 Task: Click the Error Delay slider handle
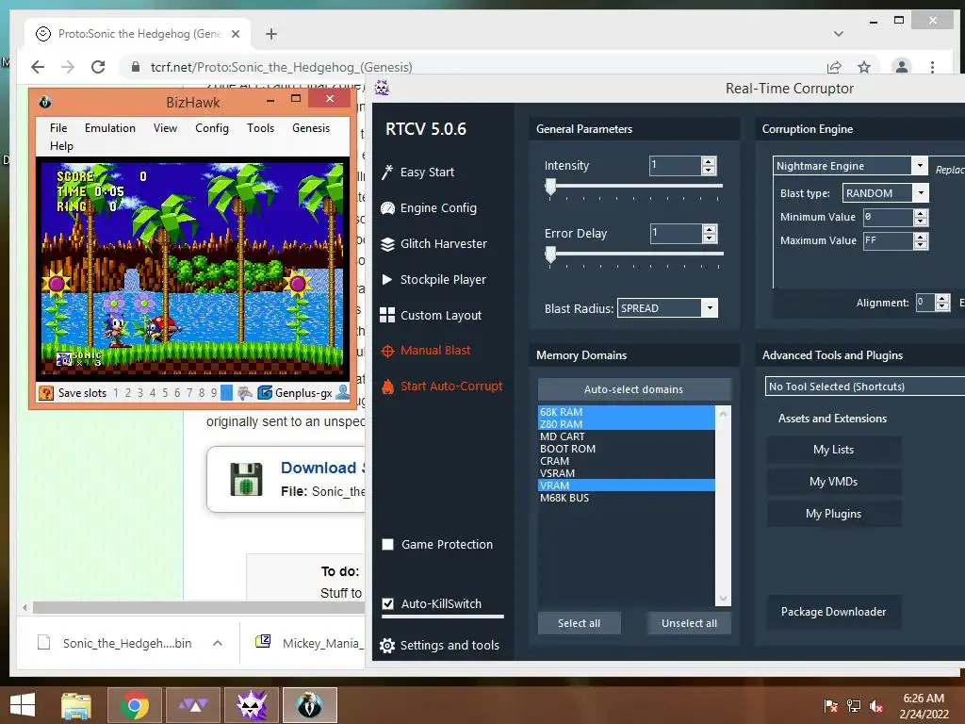[550, 254]
